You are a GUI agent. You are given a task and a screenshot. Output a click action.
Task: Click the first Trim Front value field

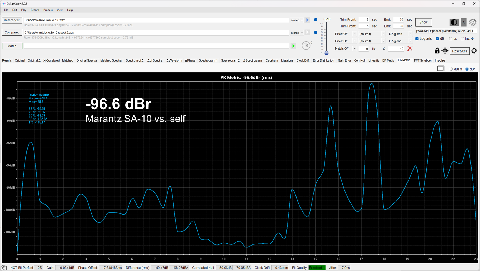(364, 20)
